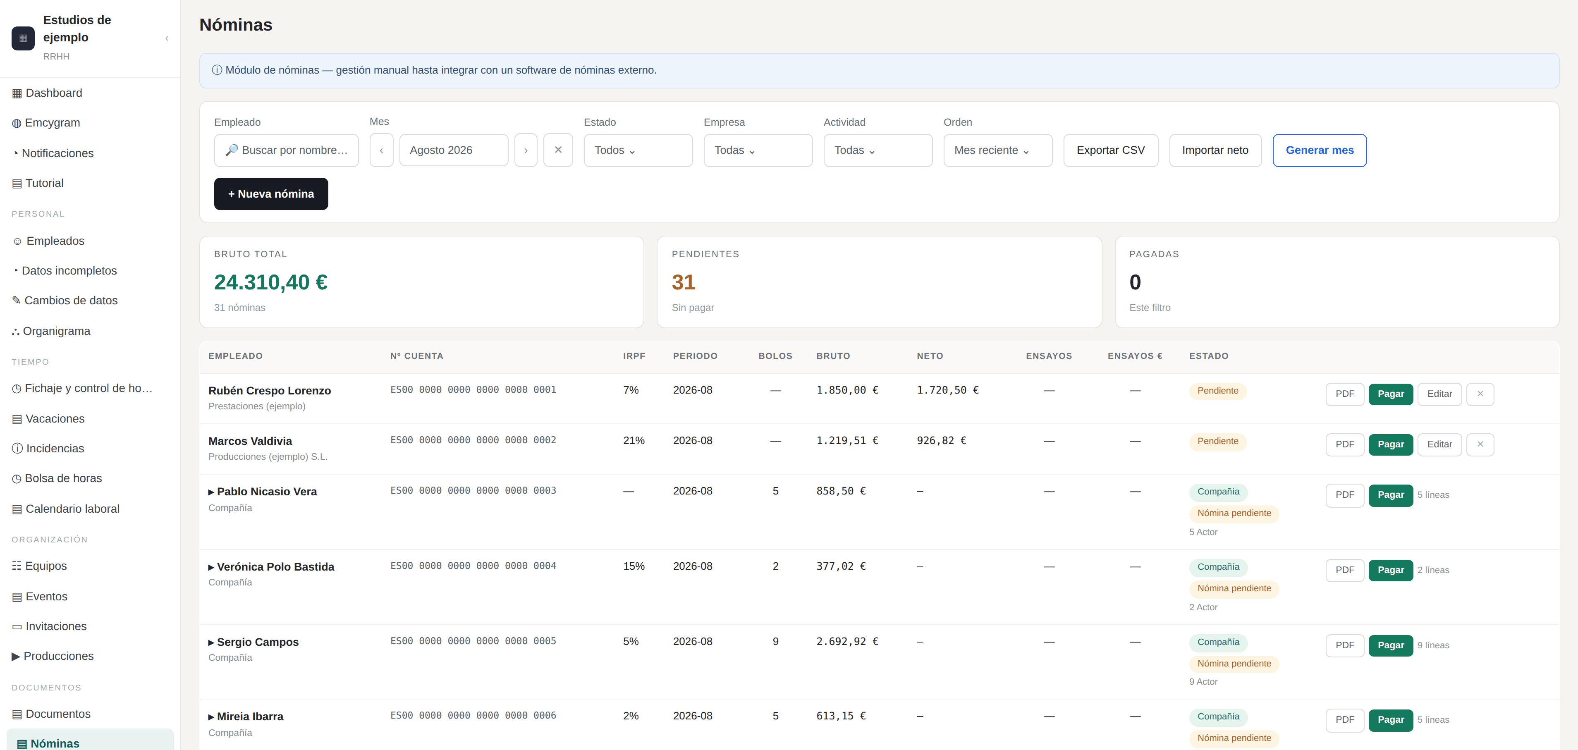Screen dimensions: 1578x750
Task: Open the Orden sort dropdown
Action: (998, 150)
